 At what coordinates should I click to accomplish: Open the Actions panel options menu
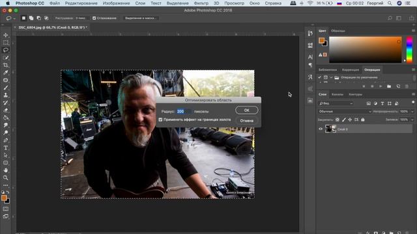tap(413, 70)
